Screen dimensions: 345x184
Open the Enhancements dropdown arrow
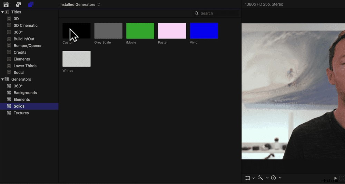(267, 178)
